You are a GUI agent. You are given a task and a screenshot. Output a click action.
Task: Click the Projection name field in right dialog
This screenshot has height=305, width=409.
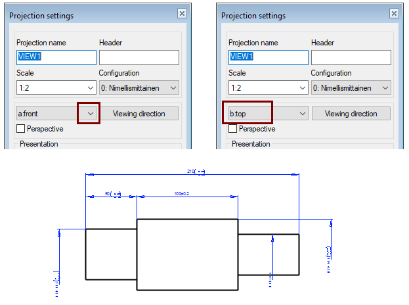269,57
